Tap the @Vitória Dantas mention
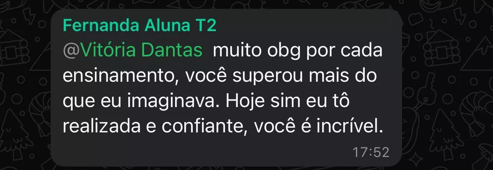The height and width of the screenshot is (170, 493). click(132, 51)
